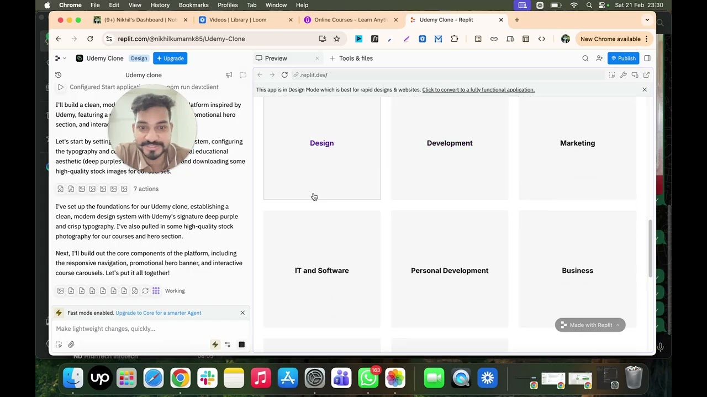707x397 pixels.
Task: Open agent settings sliders icon
Action: pos(228,345)
